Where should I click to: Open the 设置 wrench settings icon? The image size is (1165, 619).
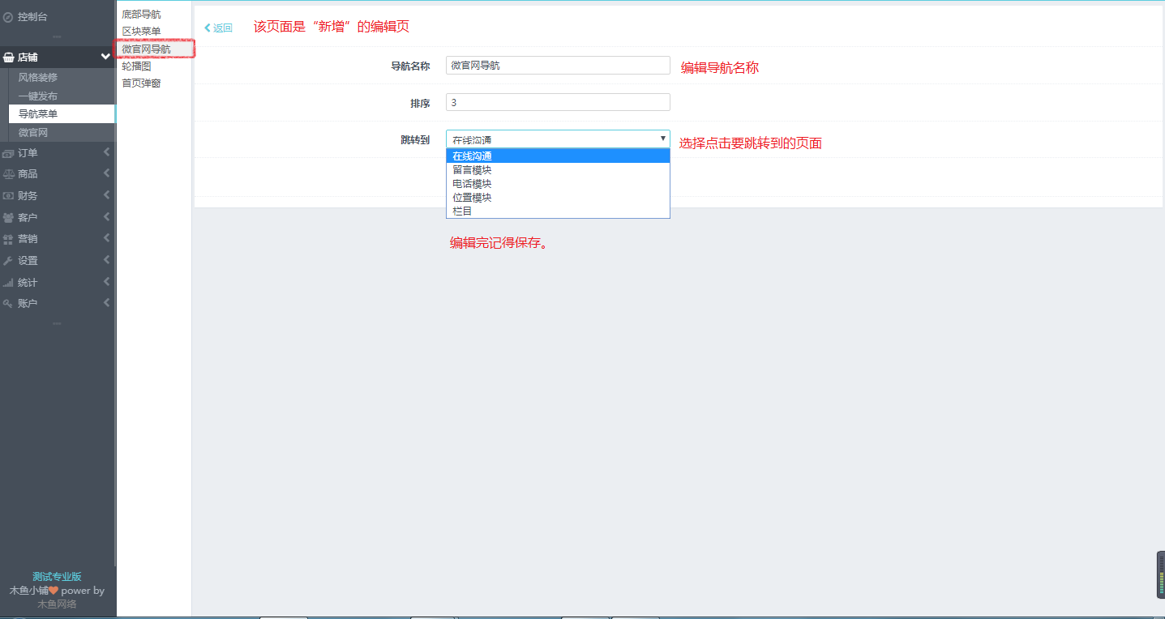point(8,260)
